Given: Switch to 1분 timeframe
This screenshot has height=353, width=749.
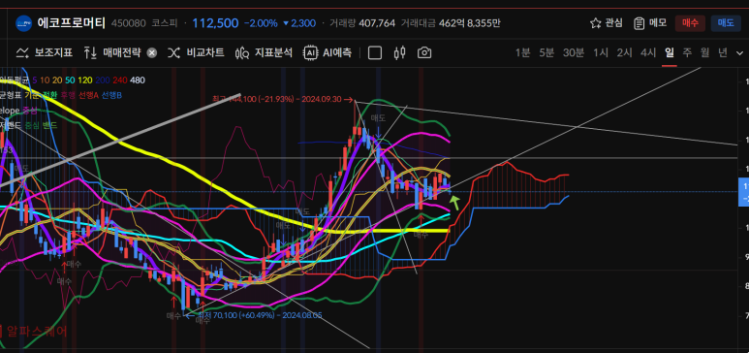Looking at the screenshot, I should tap(522, 52).
